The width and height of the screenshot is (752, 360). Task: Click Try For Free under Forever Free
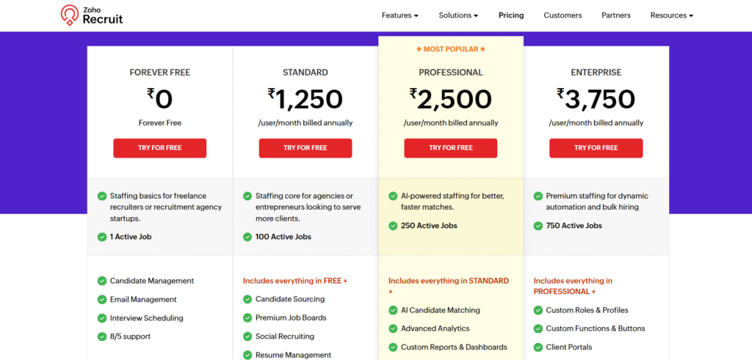click(159, 148)
